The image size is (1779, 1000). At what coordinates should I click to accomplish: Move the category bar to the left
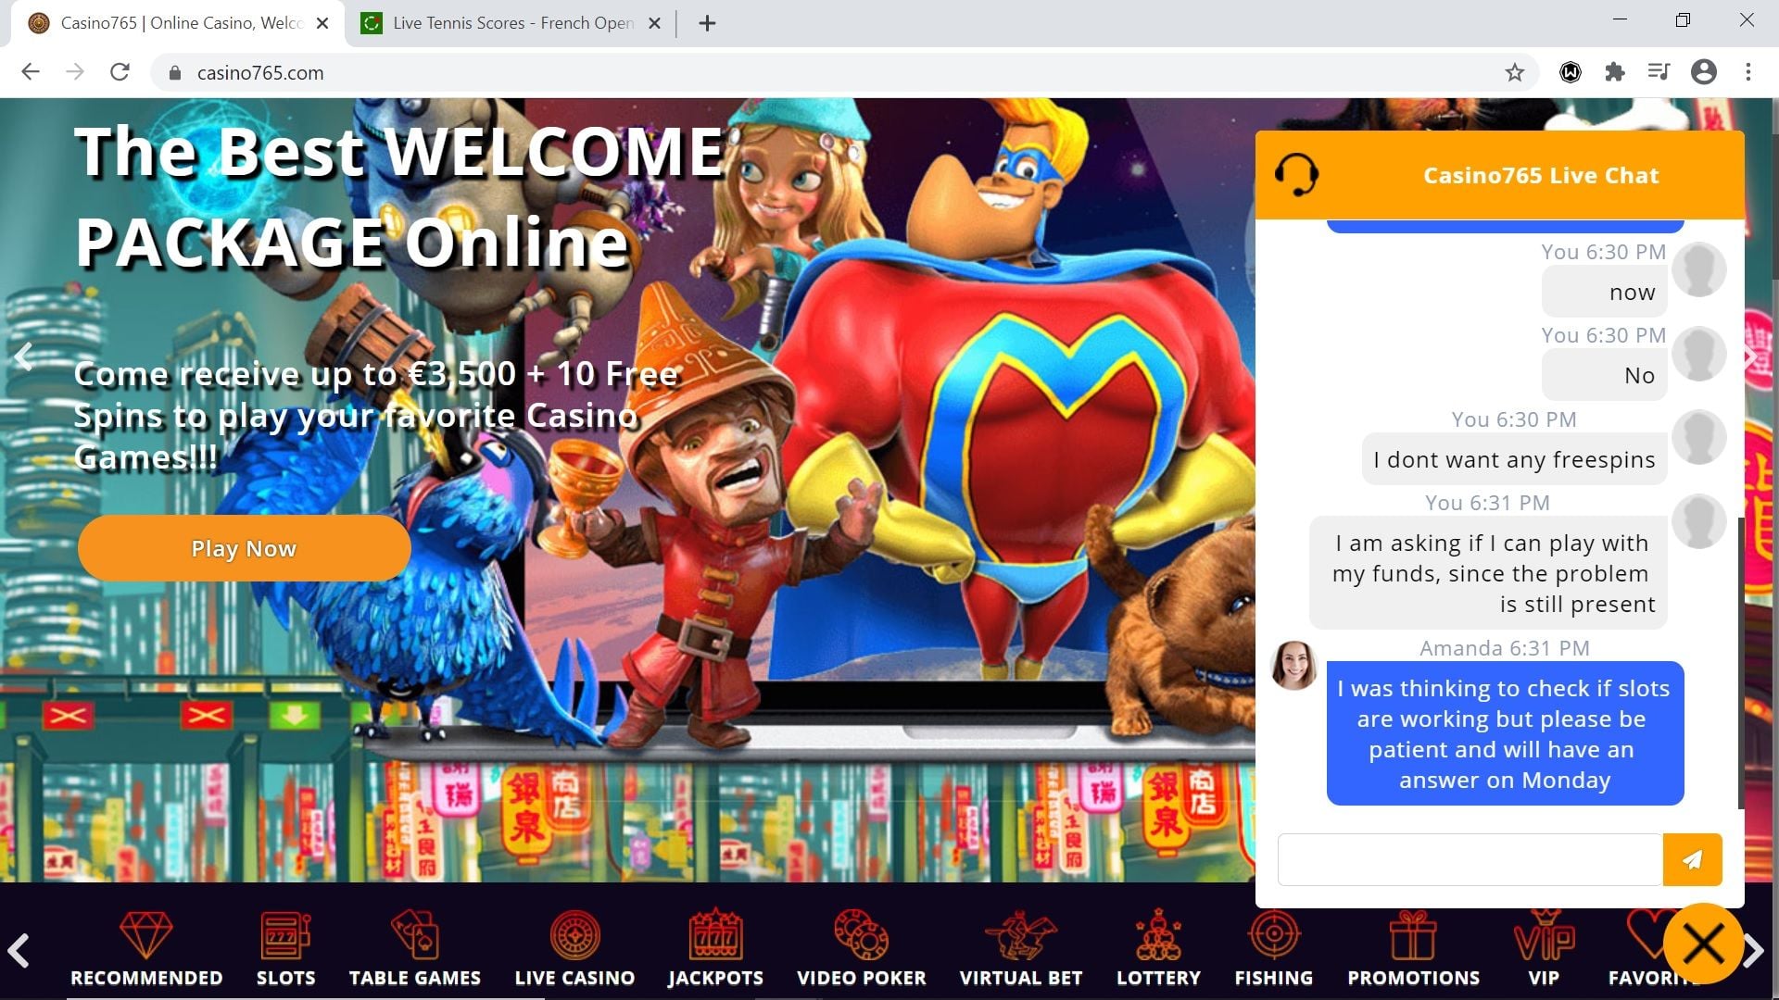tap(19, 951)
